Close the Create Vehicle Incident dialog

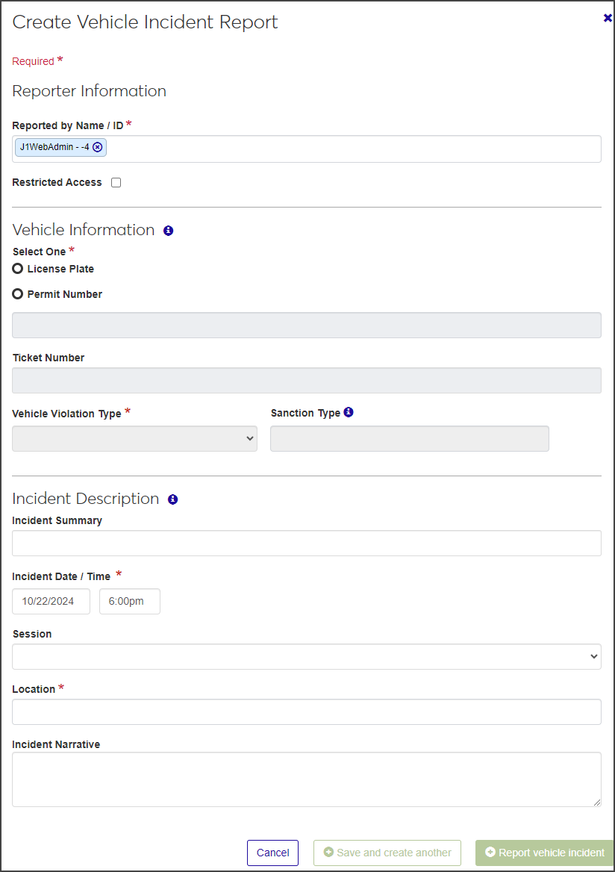click(608, 18)
